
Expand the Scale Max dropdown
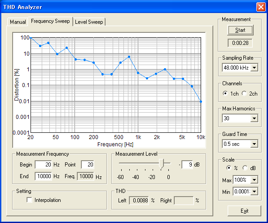click(x=254, y=180)
